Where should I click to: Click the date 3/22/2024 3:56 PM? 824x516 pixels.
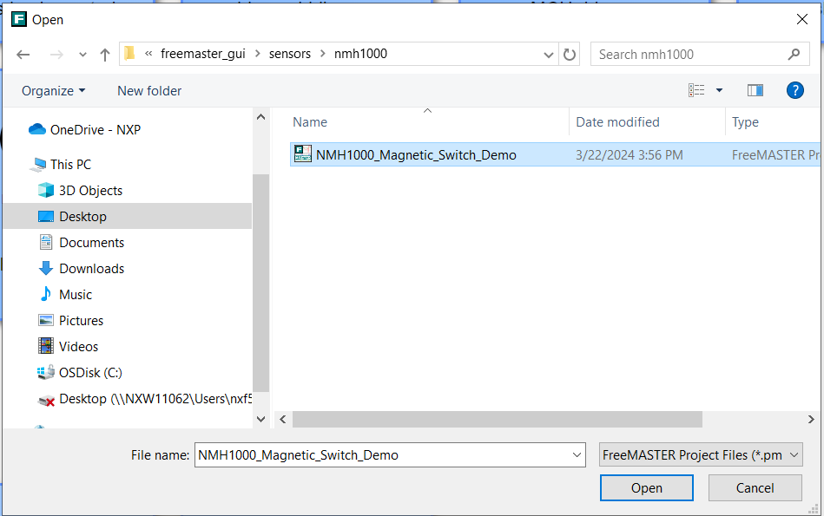tap(629, 155)
